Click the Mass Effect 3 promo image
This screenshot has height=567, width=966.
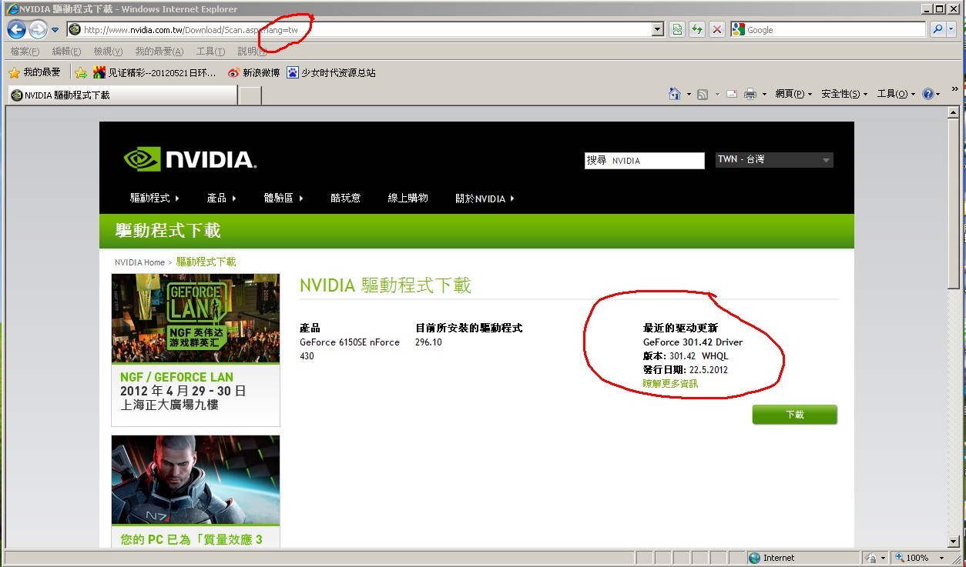(196, 479)
